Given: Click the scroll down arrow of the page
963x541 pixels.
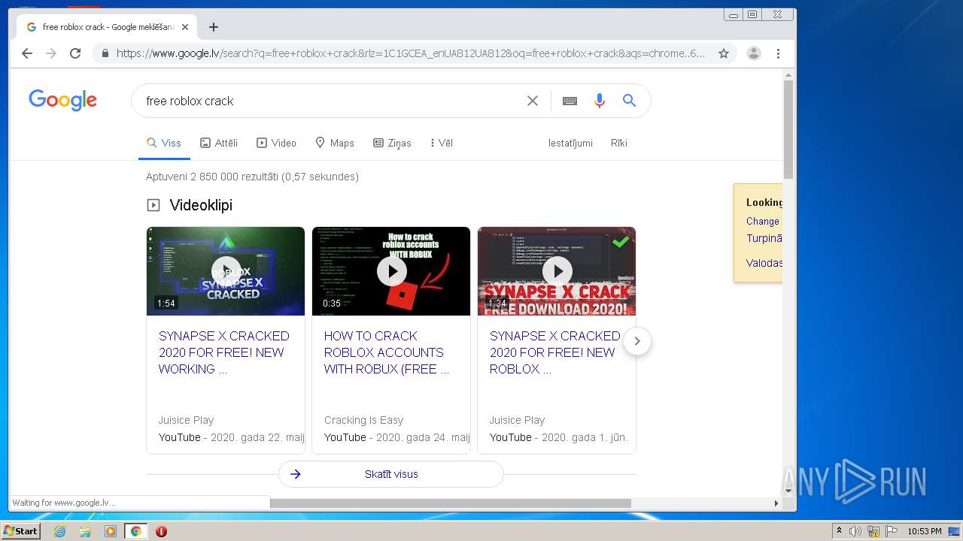Looking at the screenshot, I should [788, 491].
